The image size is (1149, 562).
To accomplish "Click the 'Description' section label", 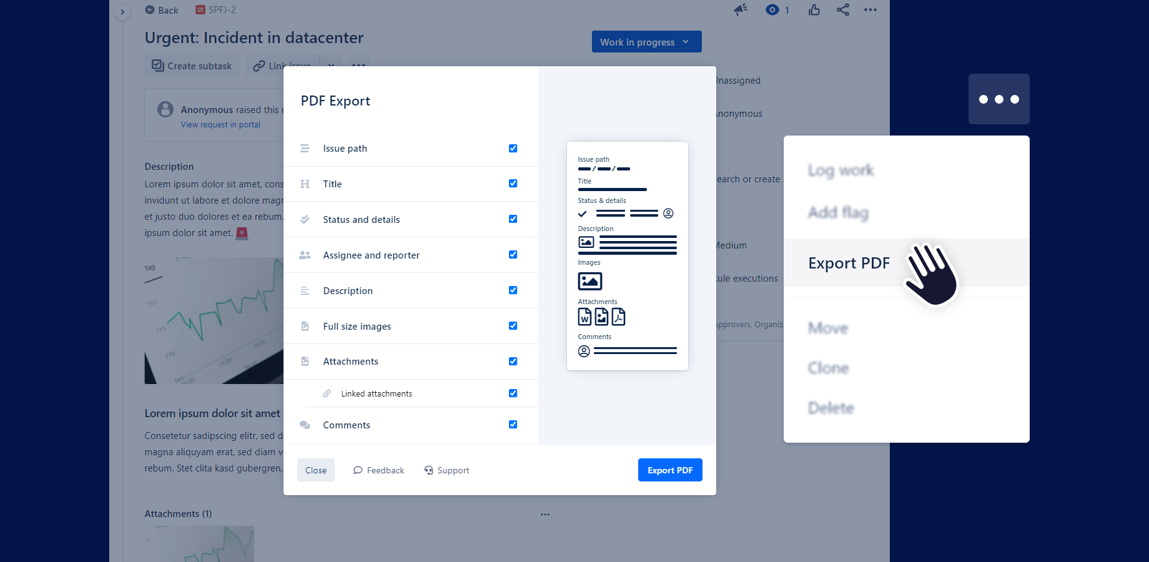I will pyautogui.click(x=169, y=167).
